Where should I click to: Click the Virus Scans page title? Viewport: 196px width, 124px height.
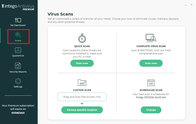(60, 14)
